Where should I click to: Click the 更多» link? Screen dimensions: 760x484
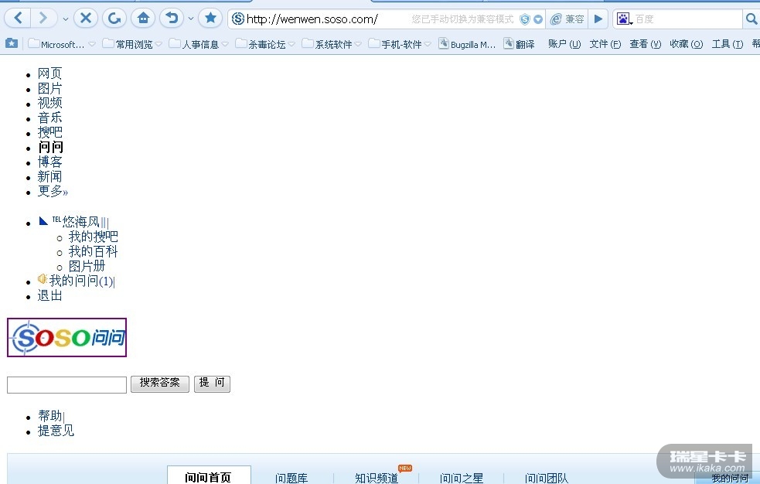pos(53,192)
